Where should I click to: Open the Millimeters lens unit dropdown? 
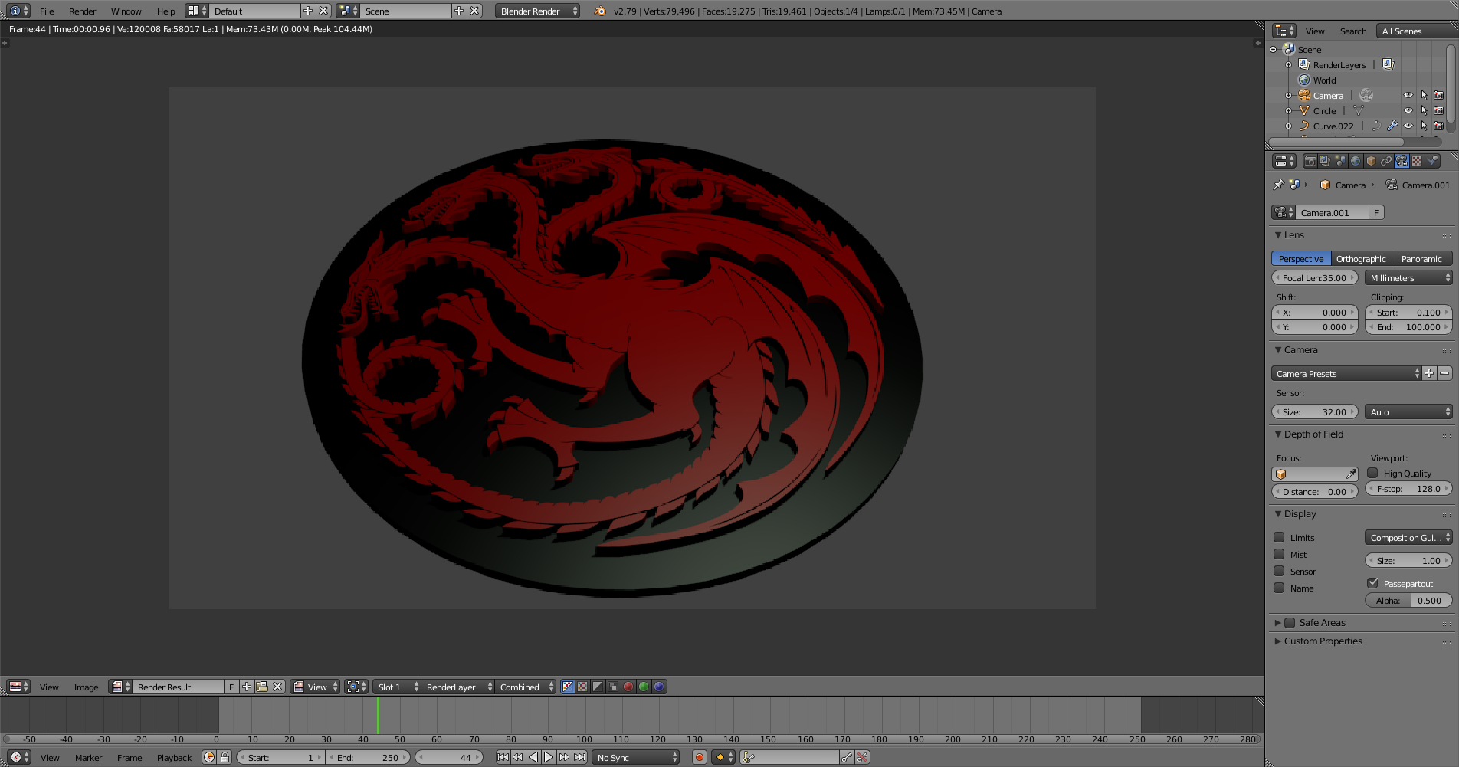coord(1408,277)
